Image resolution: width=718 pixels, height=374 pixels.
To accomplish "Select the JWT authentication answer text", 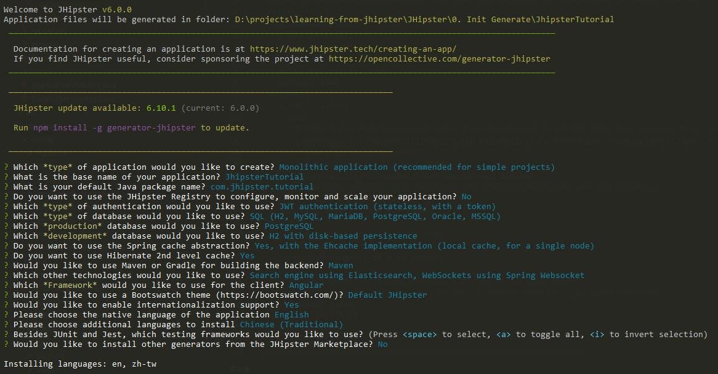I will [388, 206].
